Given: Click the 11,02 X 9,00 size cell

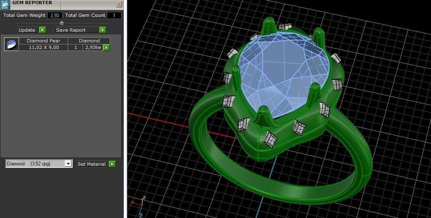Looking at the screenshot, I should click(44, 47).
